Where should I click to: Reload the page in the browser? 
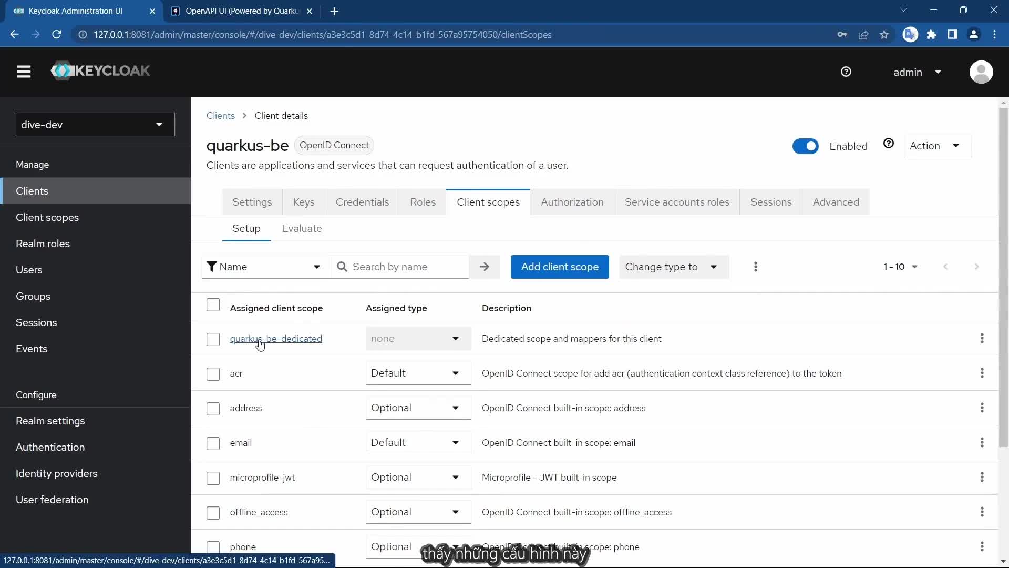coord(57,35)
